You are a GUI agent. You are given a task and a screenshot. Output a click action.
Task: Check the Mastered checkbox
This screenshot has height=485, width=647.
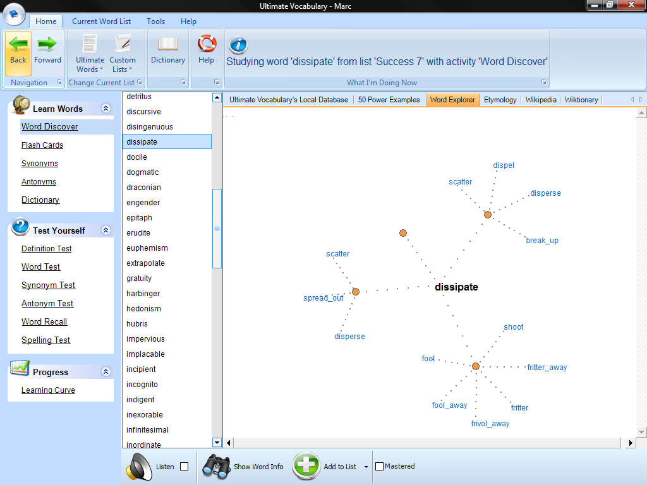379,467
